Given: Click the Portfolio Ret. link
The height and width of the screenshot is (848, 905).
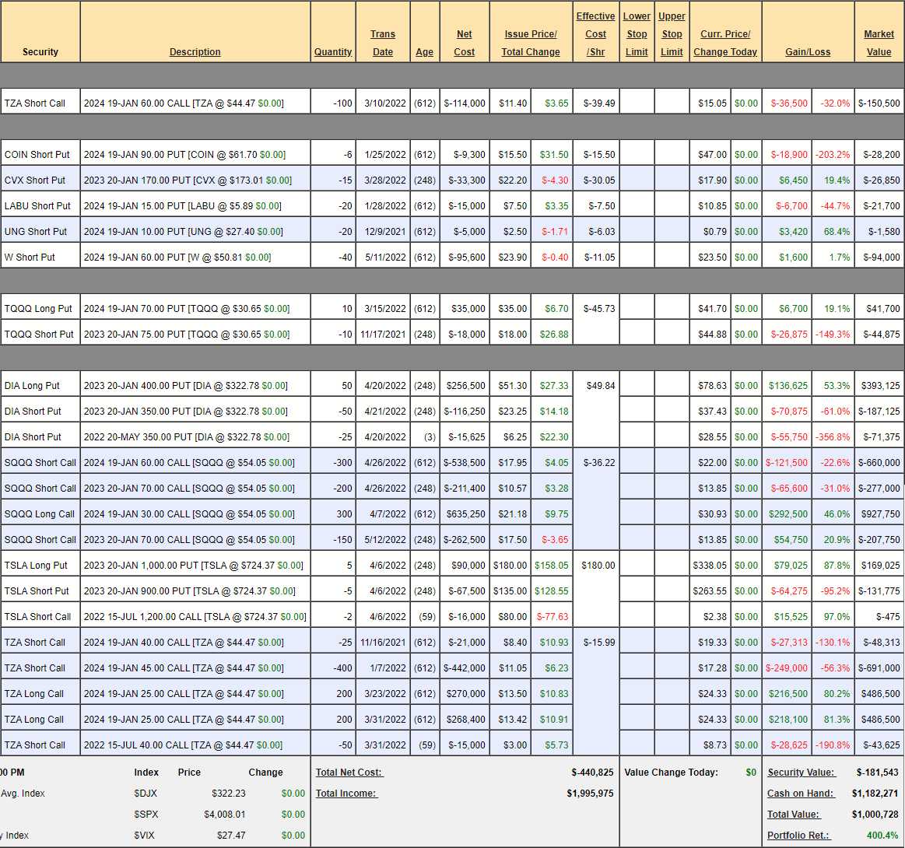Looking at the screenshot, I should click(x=798, y=836).
